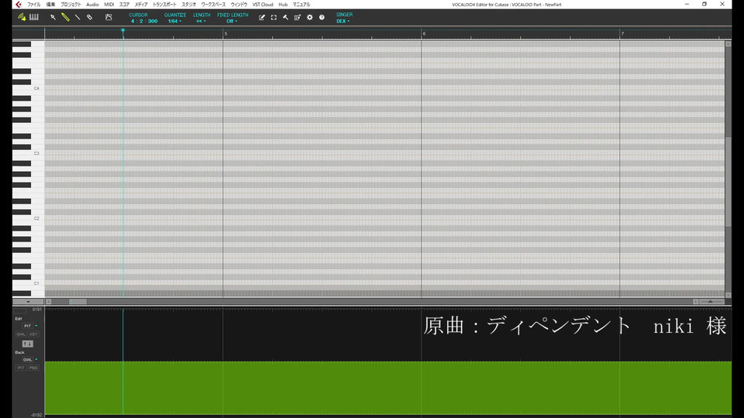
Task: Open the LENGTH dropdown
Action: pos(201,22)
